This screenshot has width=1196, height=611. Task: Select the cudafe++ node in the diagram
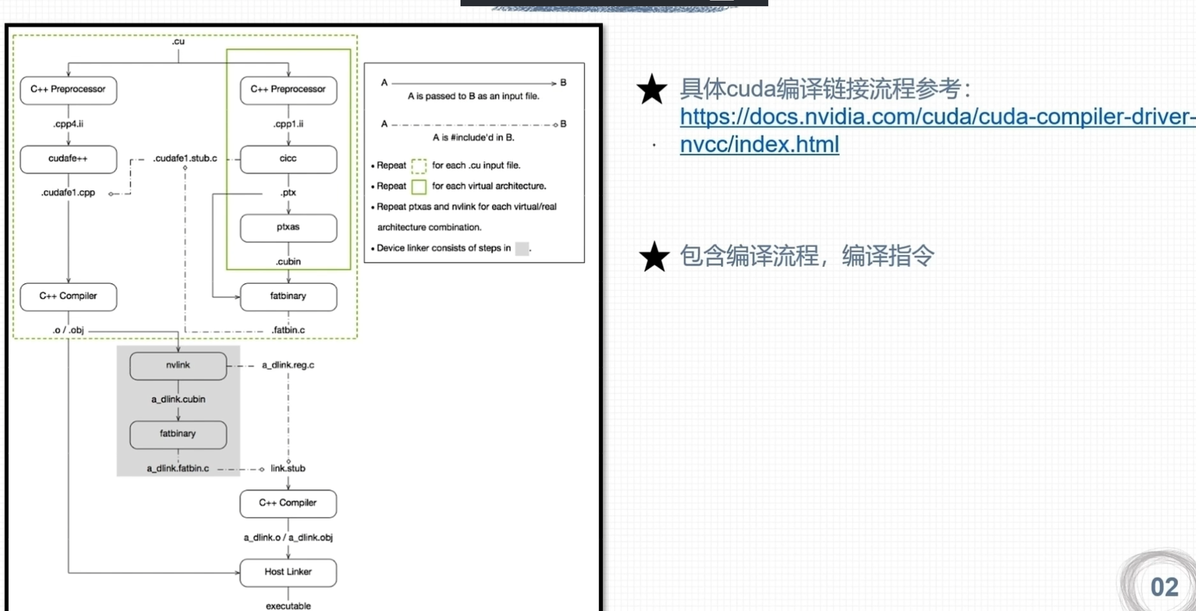coord(68,159)
